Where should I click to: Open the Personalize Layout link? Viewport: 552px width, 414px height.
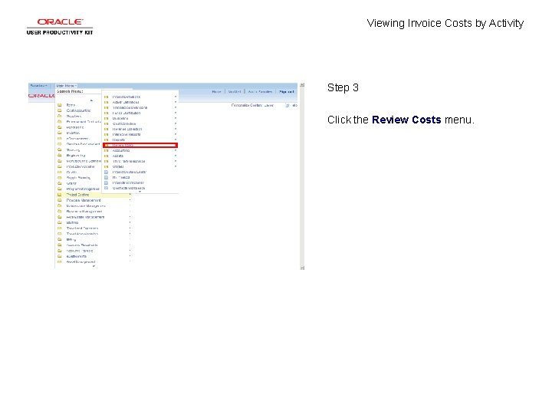pos(268,105)
